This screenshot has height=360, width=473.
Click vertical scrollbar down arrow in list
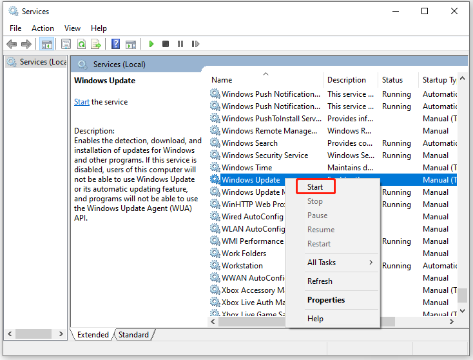pos(463,311)
